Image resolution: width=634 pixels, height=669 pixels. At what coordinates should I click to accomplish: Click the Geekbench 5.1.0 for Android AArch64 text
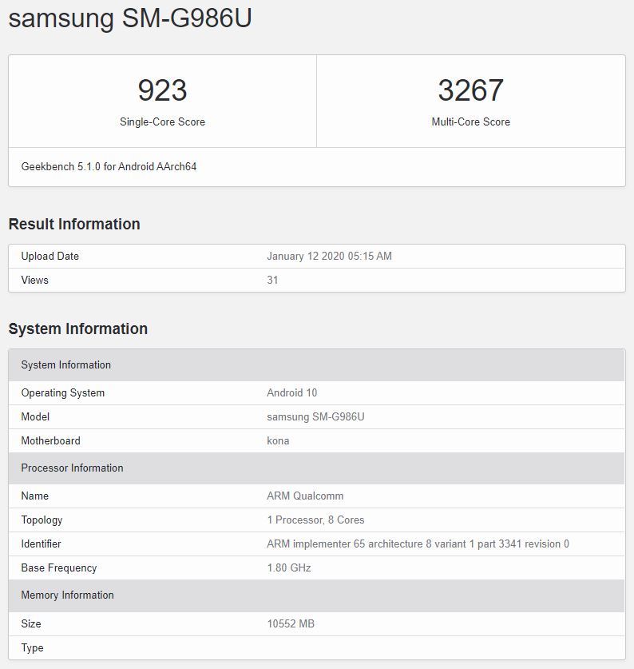[x=109, y=167]
